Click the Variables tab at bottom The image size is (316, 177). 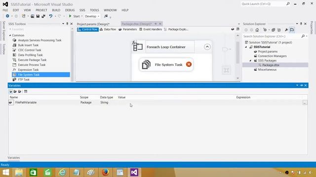pyautogui.click(x=14, y=158)
